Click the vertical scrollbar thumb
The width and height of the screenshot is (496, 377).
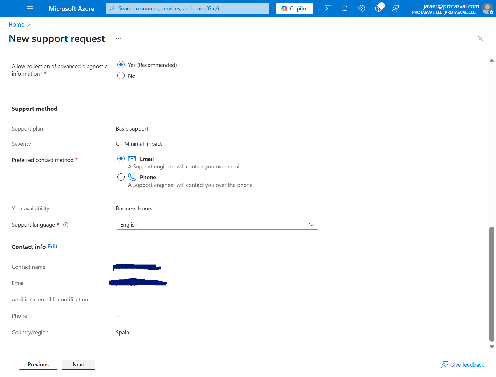492,284
